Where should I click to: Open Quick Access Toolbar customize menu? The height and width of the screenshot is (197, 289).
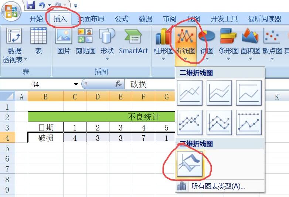pyautogui.click(x=75, y=6)
